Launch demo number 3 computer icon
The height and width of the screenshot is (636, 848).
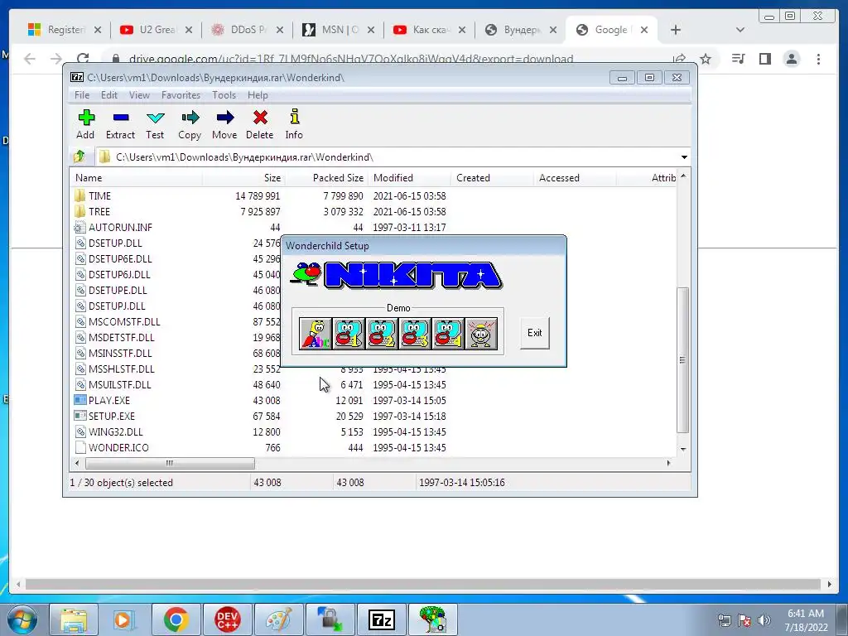415,333
